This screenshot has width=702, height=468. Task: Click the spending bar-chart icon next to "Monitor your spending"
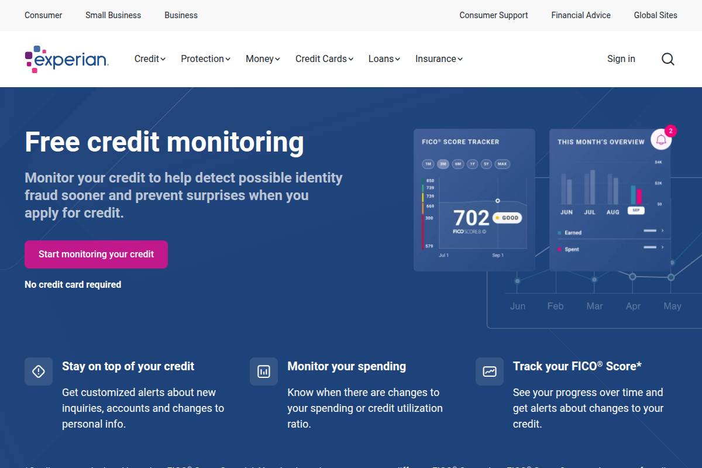pyautogui.click(x=264, y=371)
